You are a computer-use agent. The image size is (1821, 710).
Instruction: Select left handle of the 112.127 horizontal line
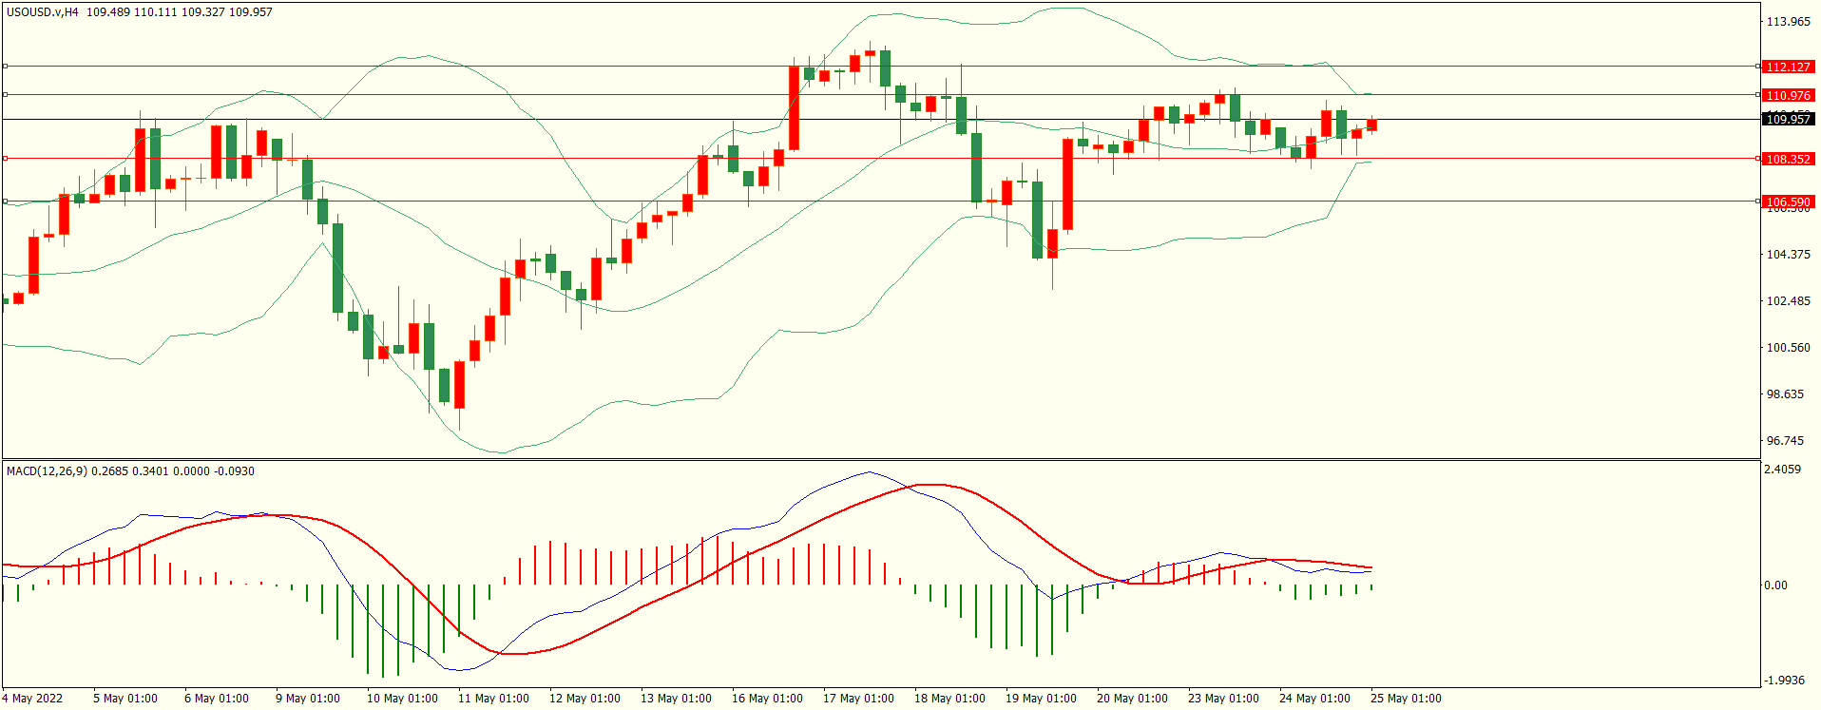[x=5, y=67]
